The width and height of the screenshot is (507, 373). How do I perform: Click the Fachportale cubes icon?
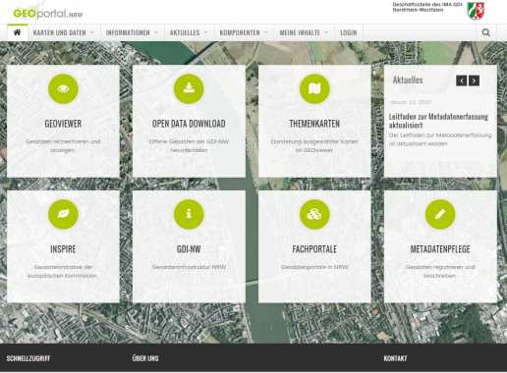tap(314, 214)
